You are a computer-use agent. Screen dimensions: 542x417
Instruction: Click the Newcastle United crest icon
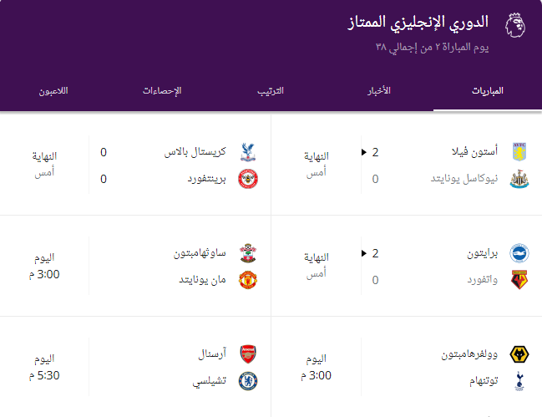tap(519, 179)
